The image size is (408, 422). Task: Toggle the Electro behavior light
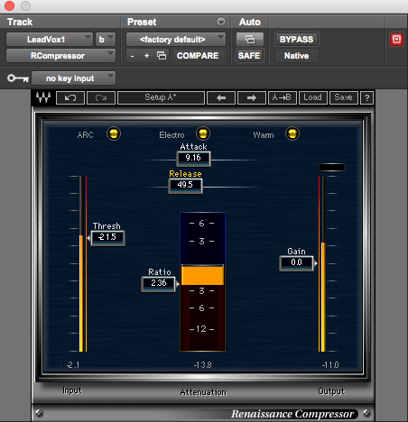pos(203,133)
